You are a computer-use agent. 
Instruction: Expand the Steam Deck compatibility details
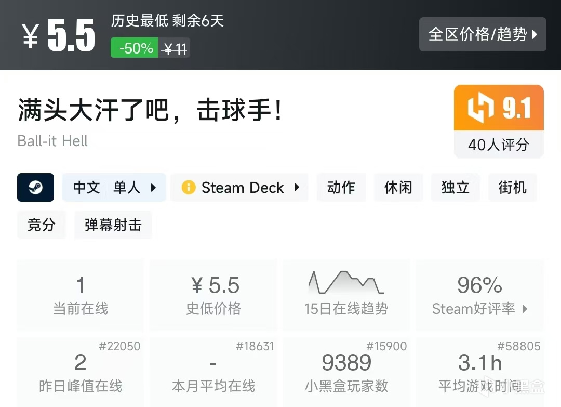click(x=296, y=187)
